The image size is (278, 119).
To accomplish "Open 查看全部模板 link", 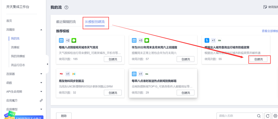I will 270,31.
